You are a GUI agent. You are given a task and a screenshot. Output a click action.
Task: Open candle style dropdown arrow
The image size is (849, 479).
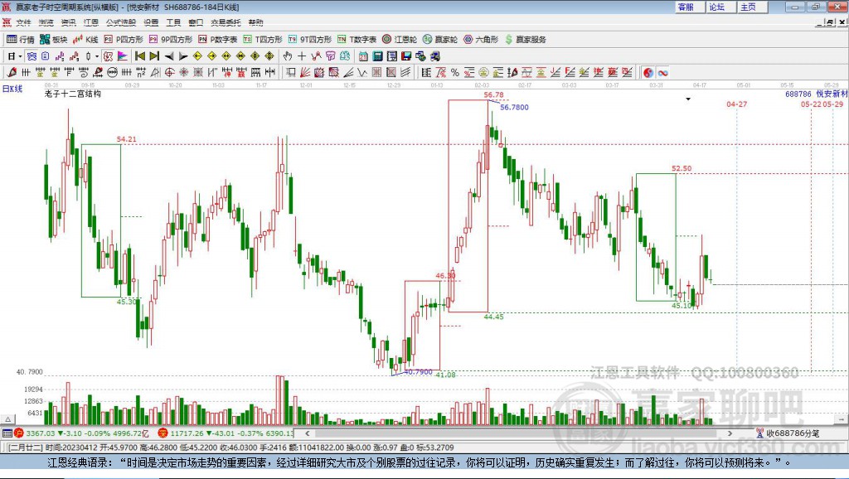[96, 56]
